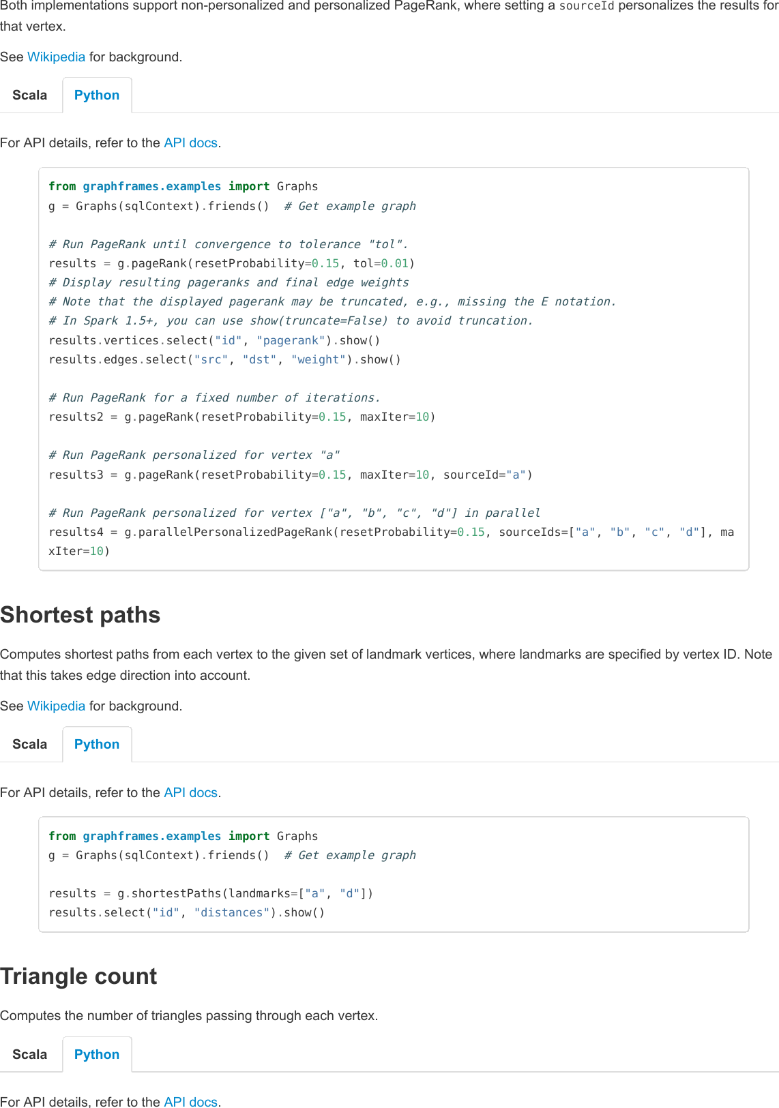779x1108 pixels.
Task: Switch to the Scala tab under PageRank section
Action: point(30,95)
